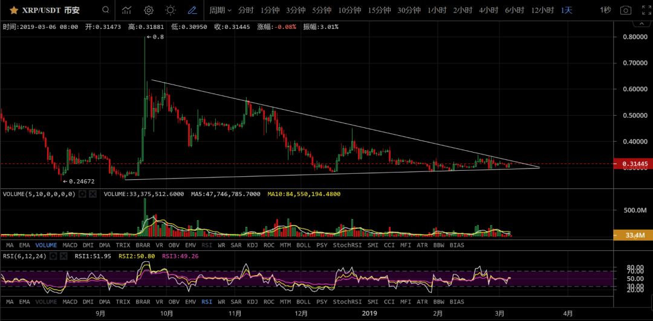Click the 0.8 high price marker
Image resolution: width=653 pixels, height=321 pixels.
(155, 37)
